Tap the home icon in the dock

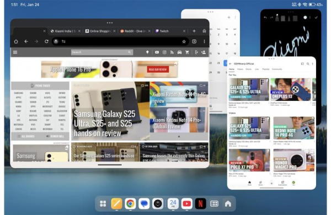(x=228, y=203)
